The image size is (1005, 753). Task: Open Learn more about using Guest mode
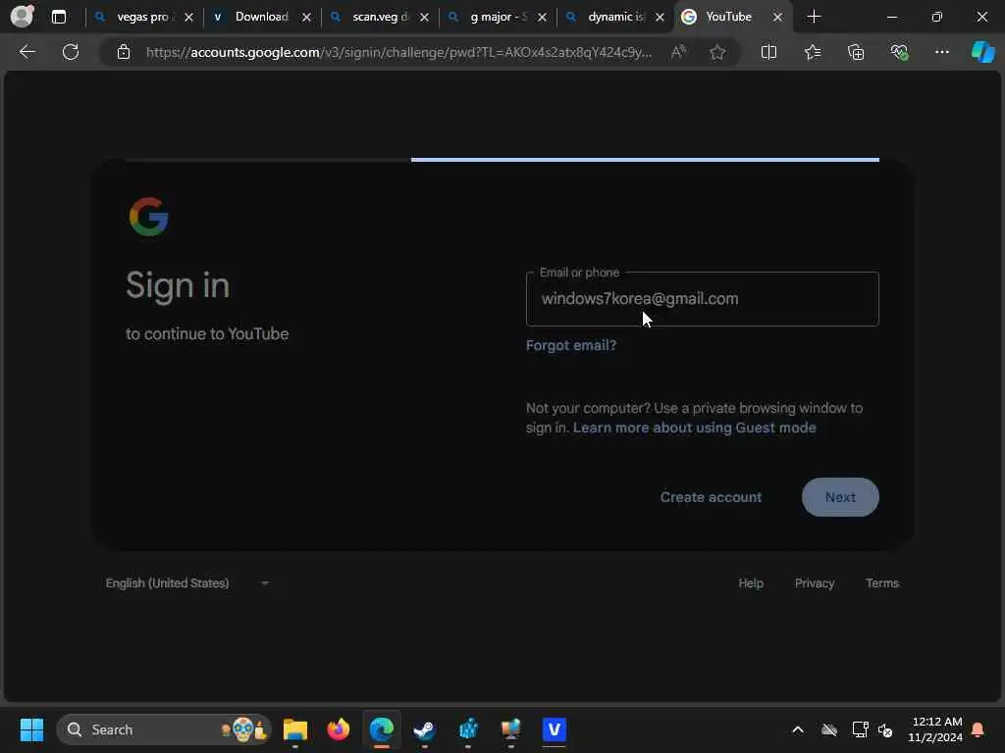click(x=694, y=427)
